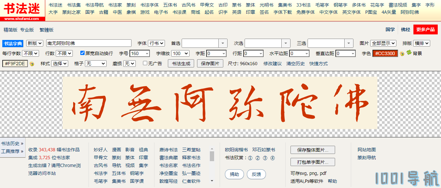Expand 书法历史 side panel
Image resolution: width=441 pixels, height=188 pixels.
coord(12,143)
